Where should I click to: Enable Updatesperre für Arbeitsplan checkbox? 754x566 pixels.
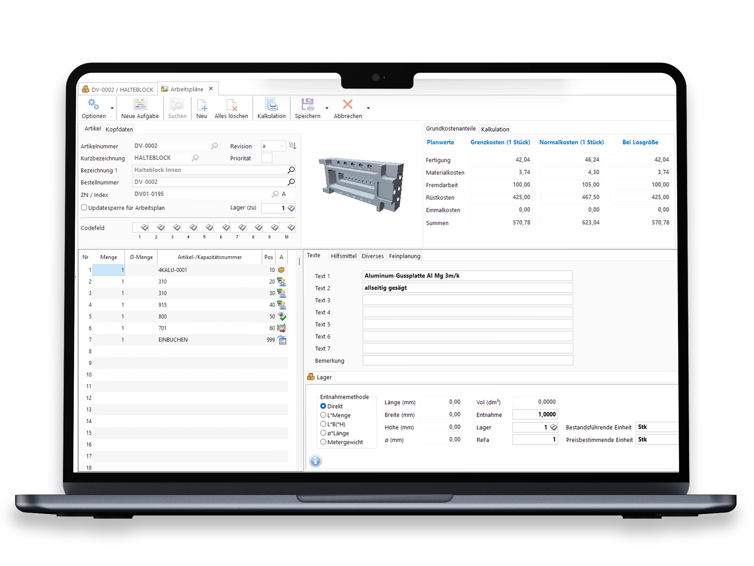point(84,207)
